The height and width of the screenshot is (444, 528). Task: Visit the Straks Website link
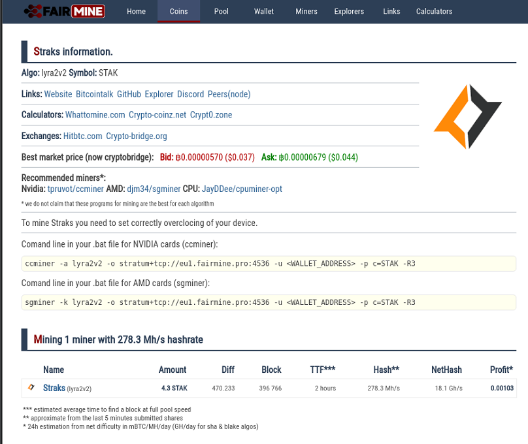click(x=58, y=94)
